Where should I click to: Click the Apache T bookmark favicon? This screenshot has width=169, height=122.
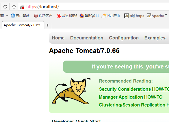[x=149, y=16]
